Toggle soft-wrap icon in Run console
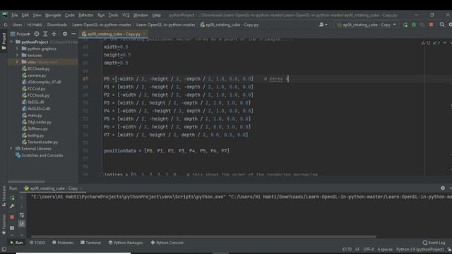Viewport: 452px width, 254px height. tap(22, 215)
